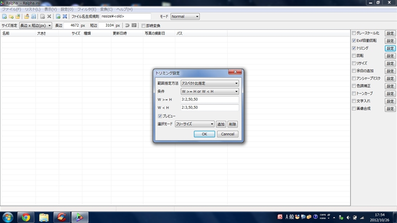Open the 条件 W >= H or W < H dropdown
The height and width of the screenshot is (223, 397).
click(210, 91)
